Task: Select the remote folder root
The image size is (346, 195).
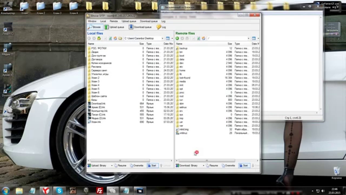Action: tap(181, 96)
